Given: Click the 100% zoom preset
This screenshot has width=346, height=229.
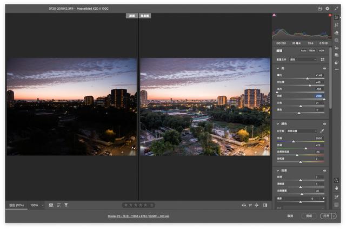Looking at the screenshot, I should coord(34,205).
